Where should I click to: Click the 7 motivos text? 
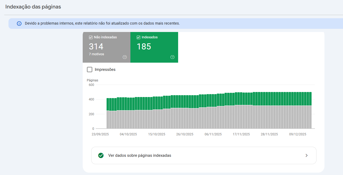[96, 54]
